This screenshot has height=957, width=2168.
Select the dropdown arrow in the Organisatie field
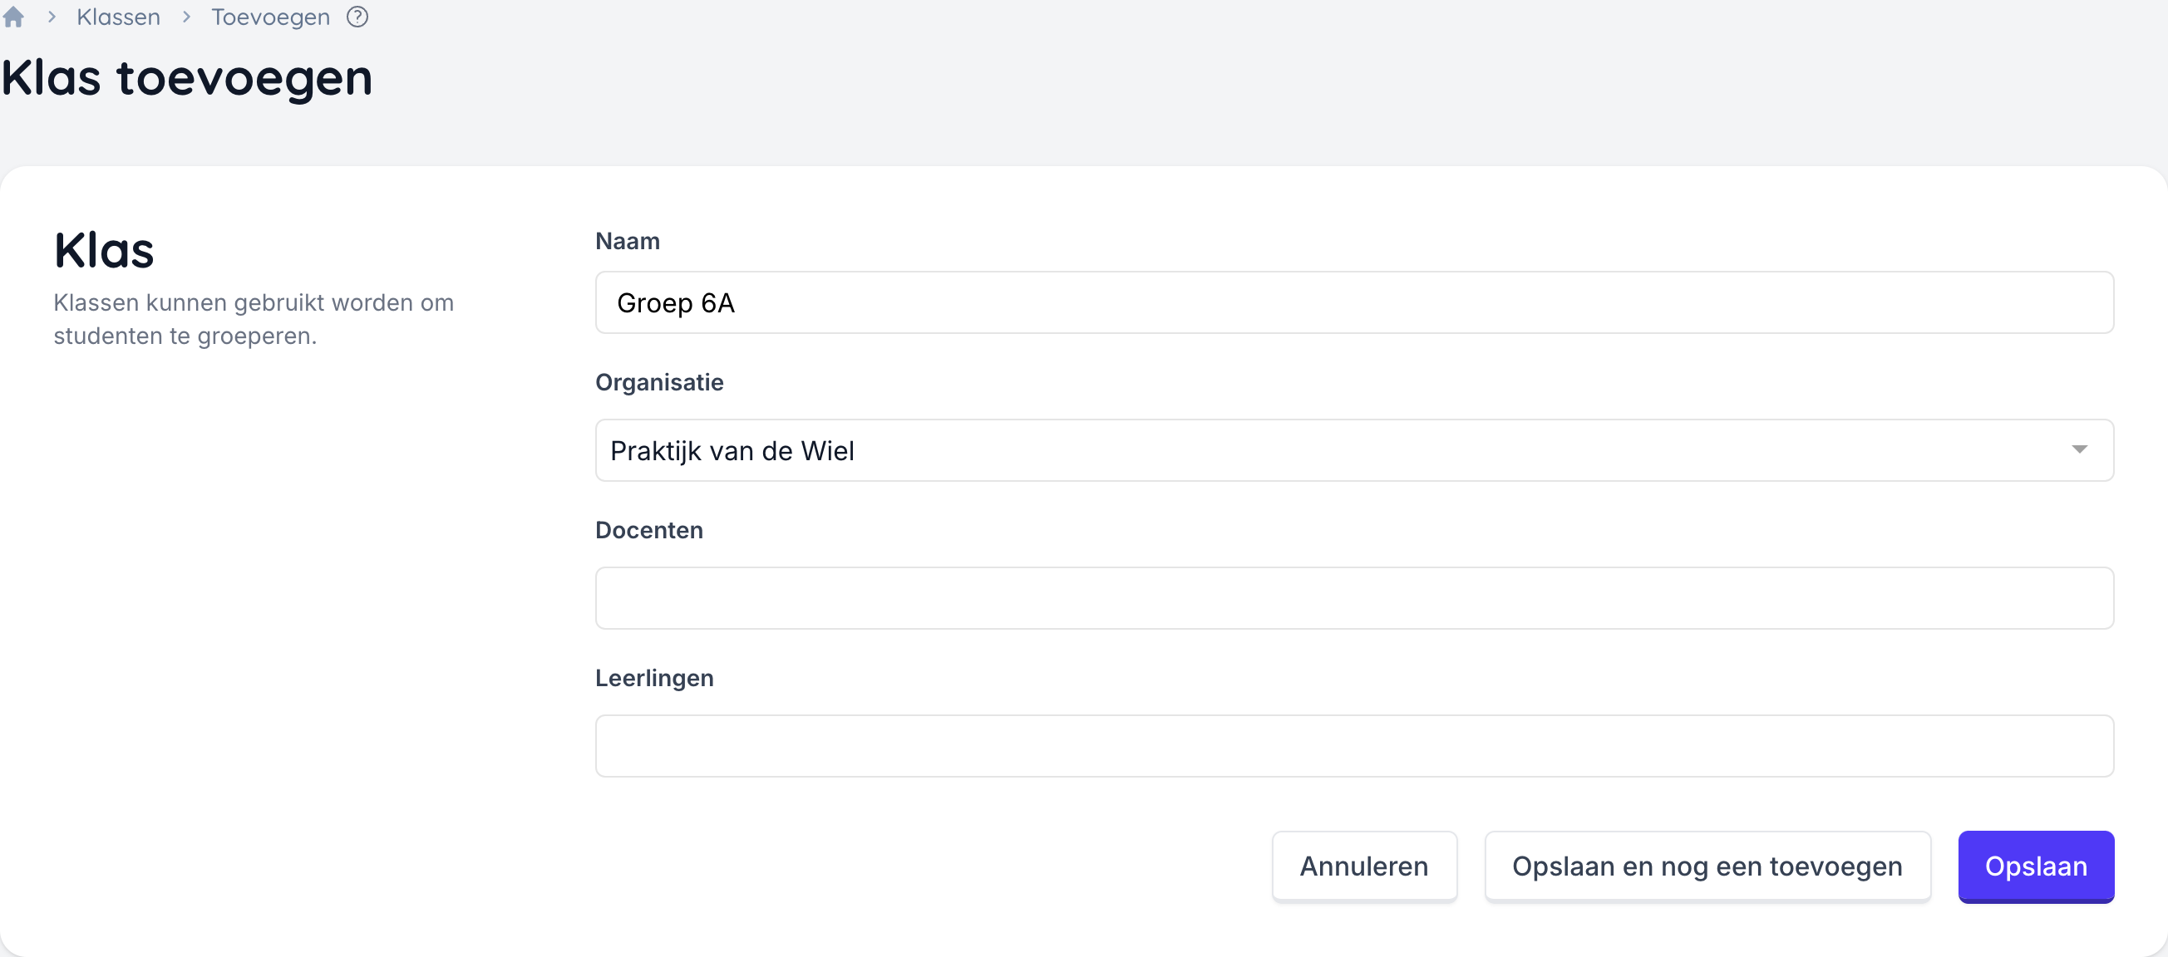[2080, 450]
